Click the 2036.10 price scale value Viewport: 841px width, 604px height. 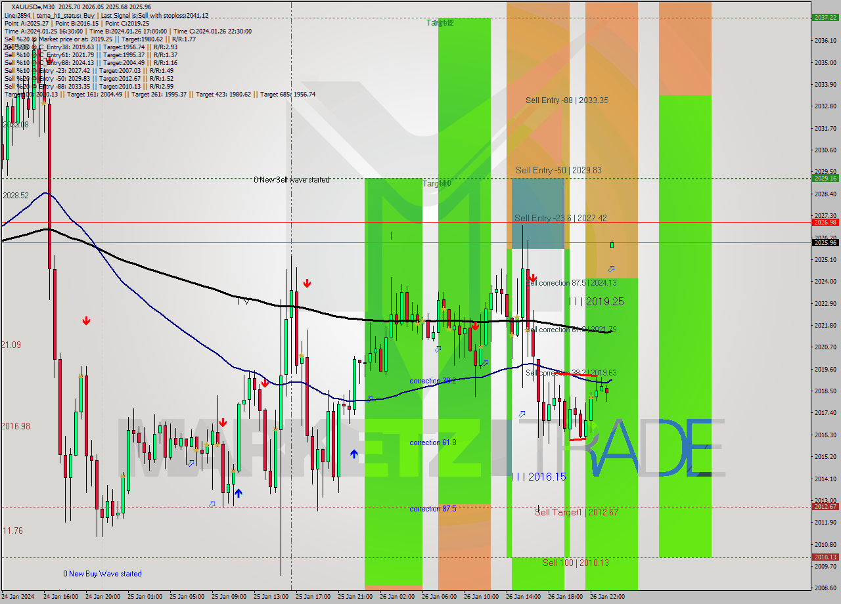click(x=825, y=41)
